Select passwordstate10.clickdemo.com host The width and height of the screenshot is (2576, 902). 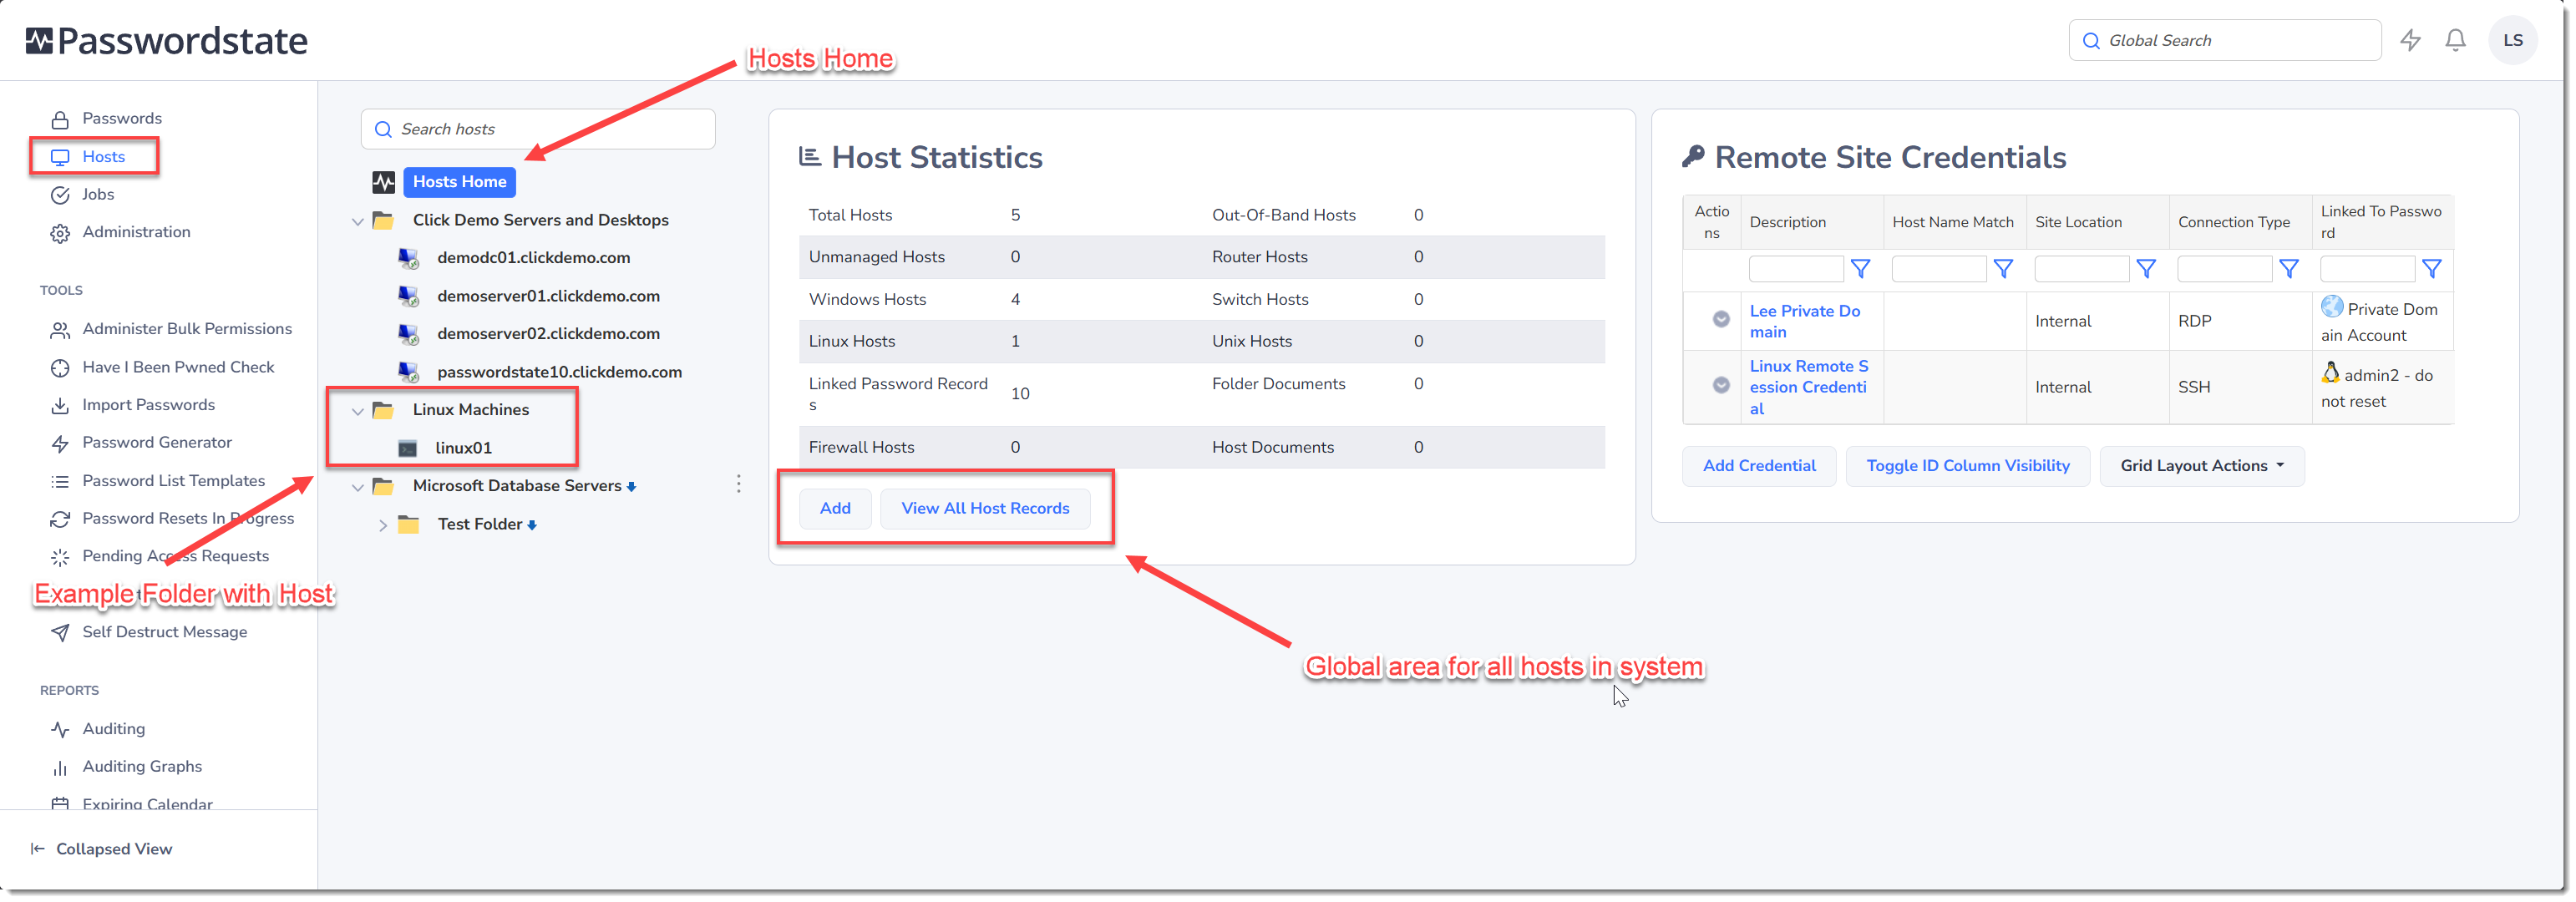coord(559,372)
